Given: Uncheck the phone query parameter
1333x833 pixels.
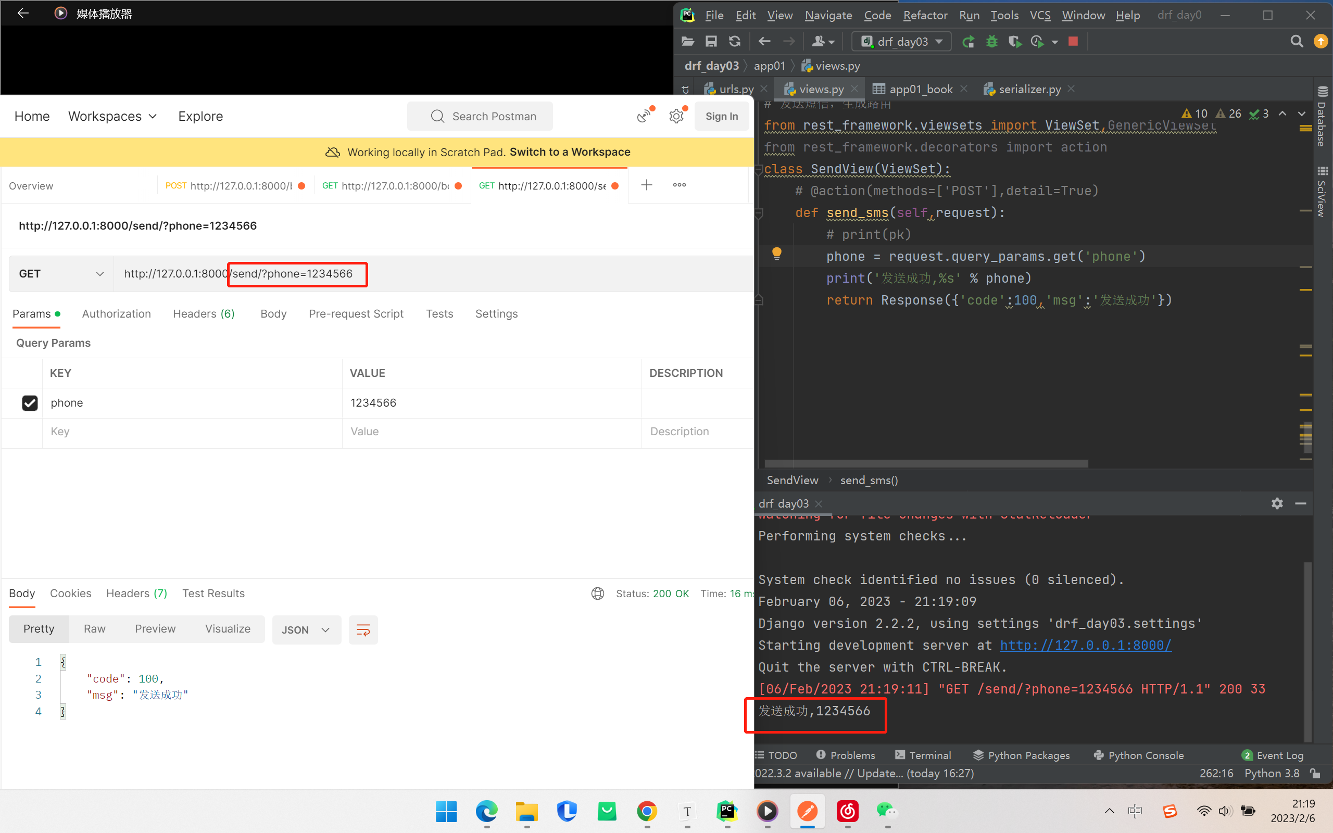Looking at the screenshot, I should point(30,403).
